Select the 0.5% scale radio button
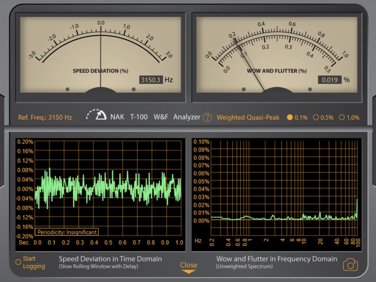 [316, 117]
